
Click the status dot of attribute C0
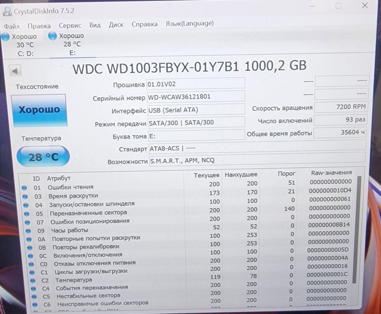[x=31, y=264]
